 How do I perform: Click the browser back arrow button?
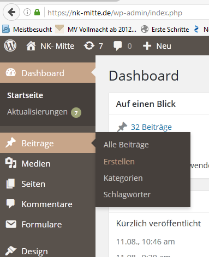coord(11,13)
